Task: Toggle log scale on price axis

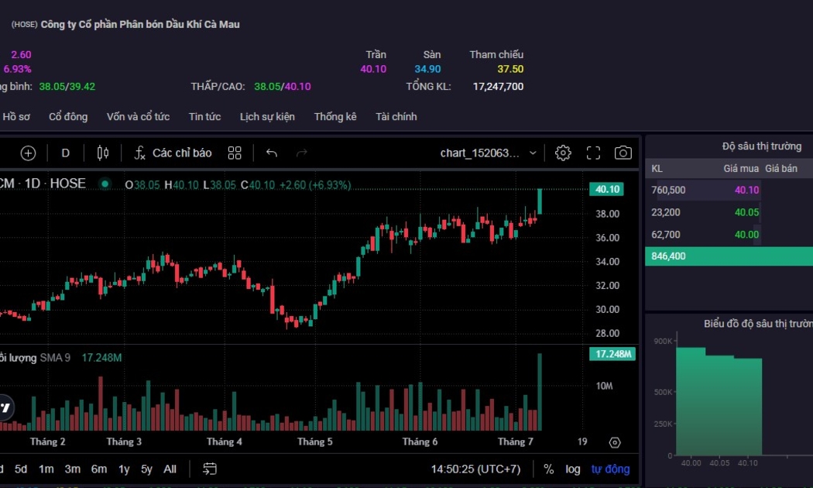Action: [x=572, y=469]
